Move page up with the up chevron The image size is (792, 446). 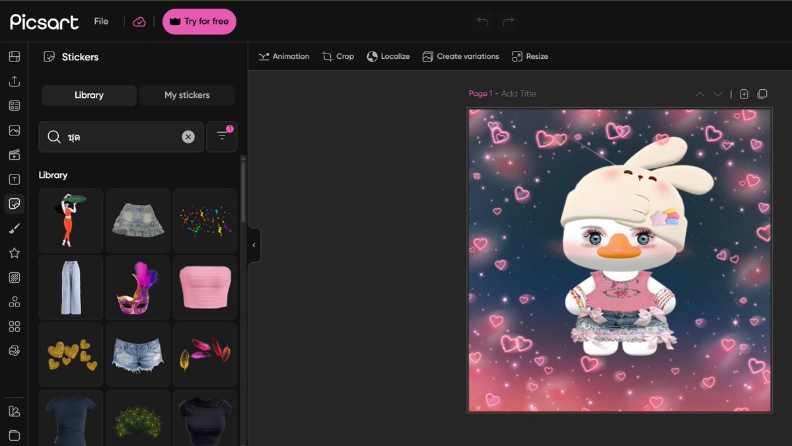point(700,94)
